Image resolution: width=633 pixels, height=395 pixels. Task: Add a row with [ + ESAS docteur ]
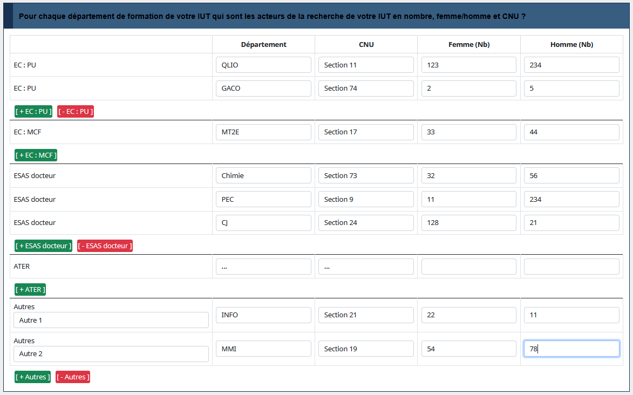coord(43,246)
